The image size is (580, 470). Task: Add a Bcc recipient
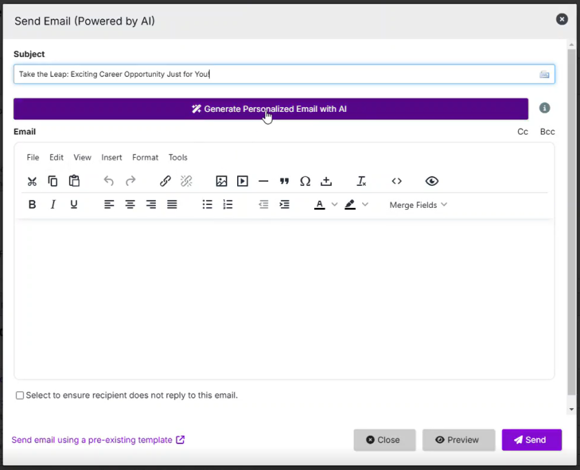coord(547,132)
